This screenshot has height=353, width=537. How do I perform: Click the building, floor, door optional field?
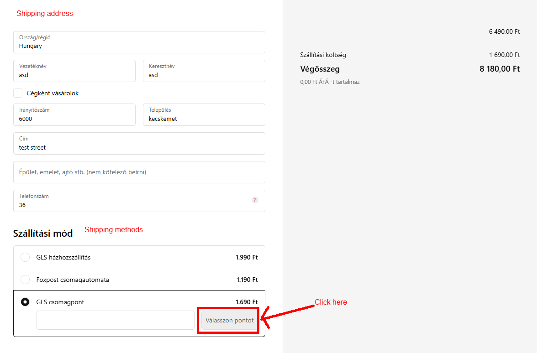[139, 172]
